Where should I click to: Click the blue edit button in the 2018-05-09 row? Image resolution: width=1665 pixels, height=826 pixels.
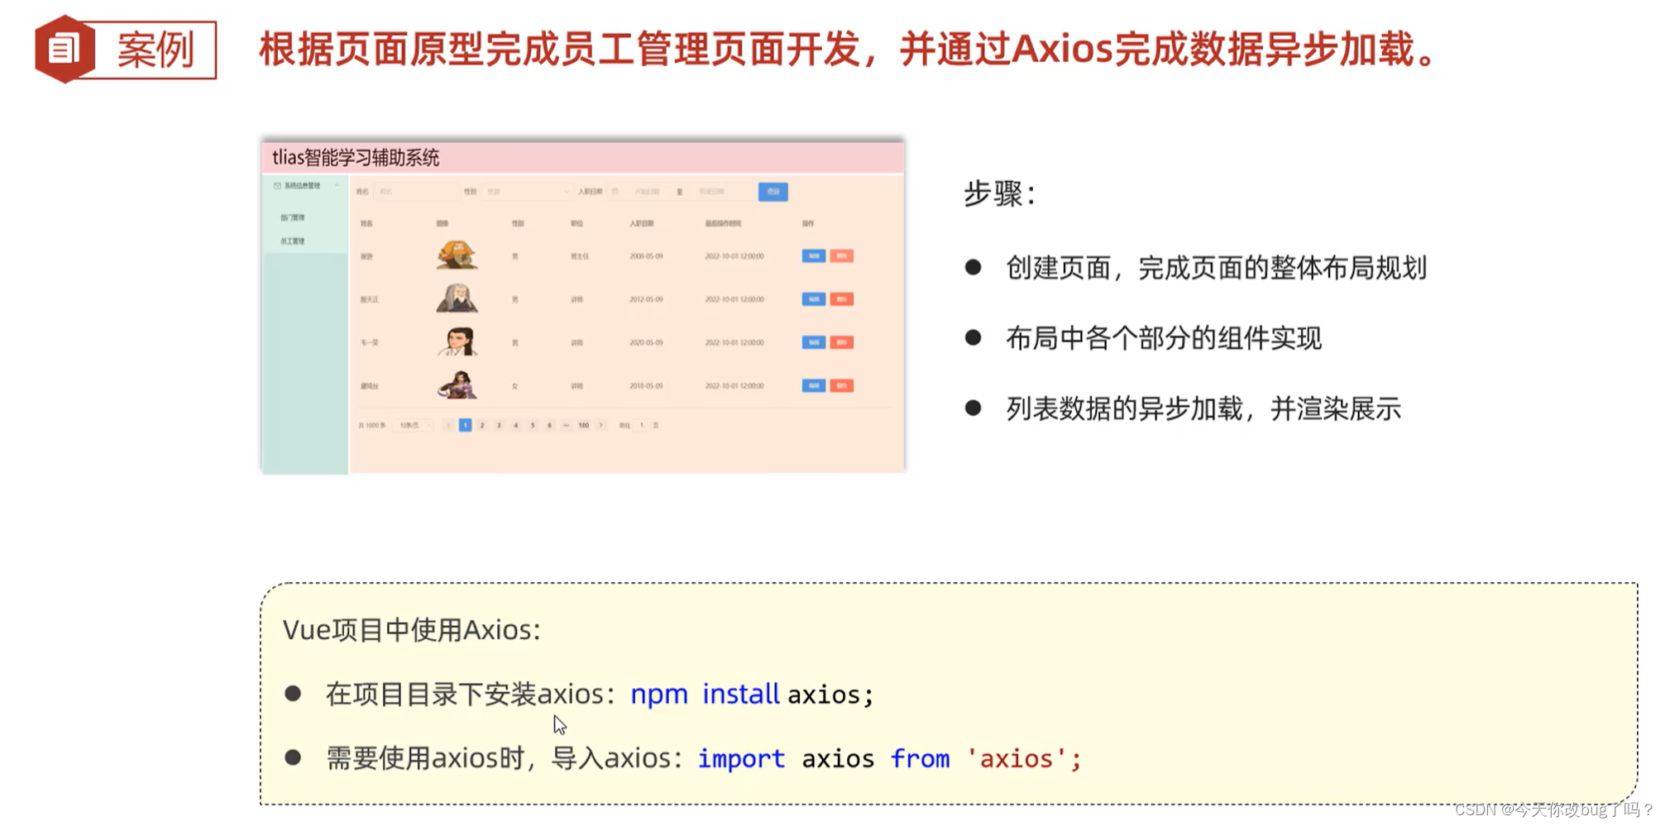click(814, 386)
